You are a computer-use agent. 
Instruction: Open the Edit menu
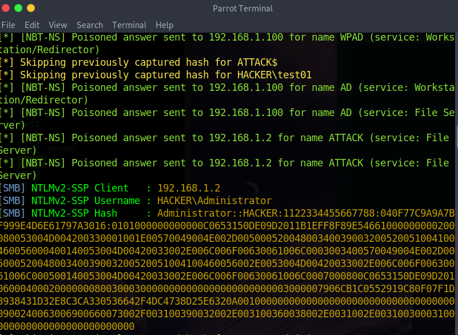32,25
